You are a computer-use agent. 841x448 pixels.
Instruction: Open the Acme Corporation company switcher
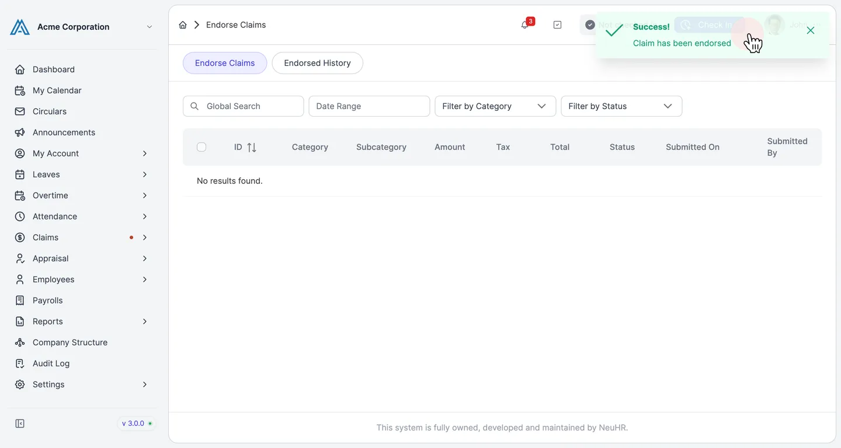[x=82, y=27]
